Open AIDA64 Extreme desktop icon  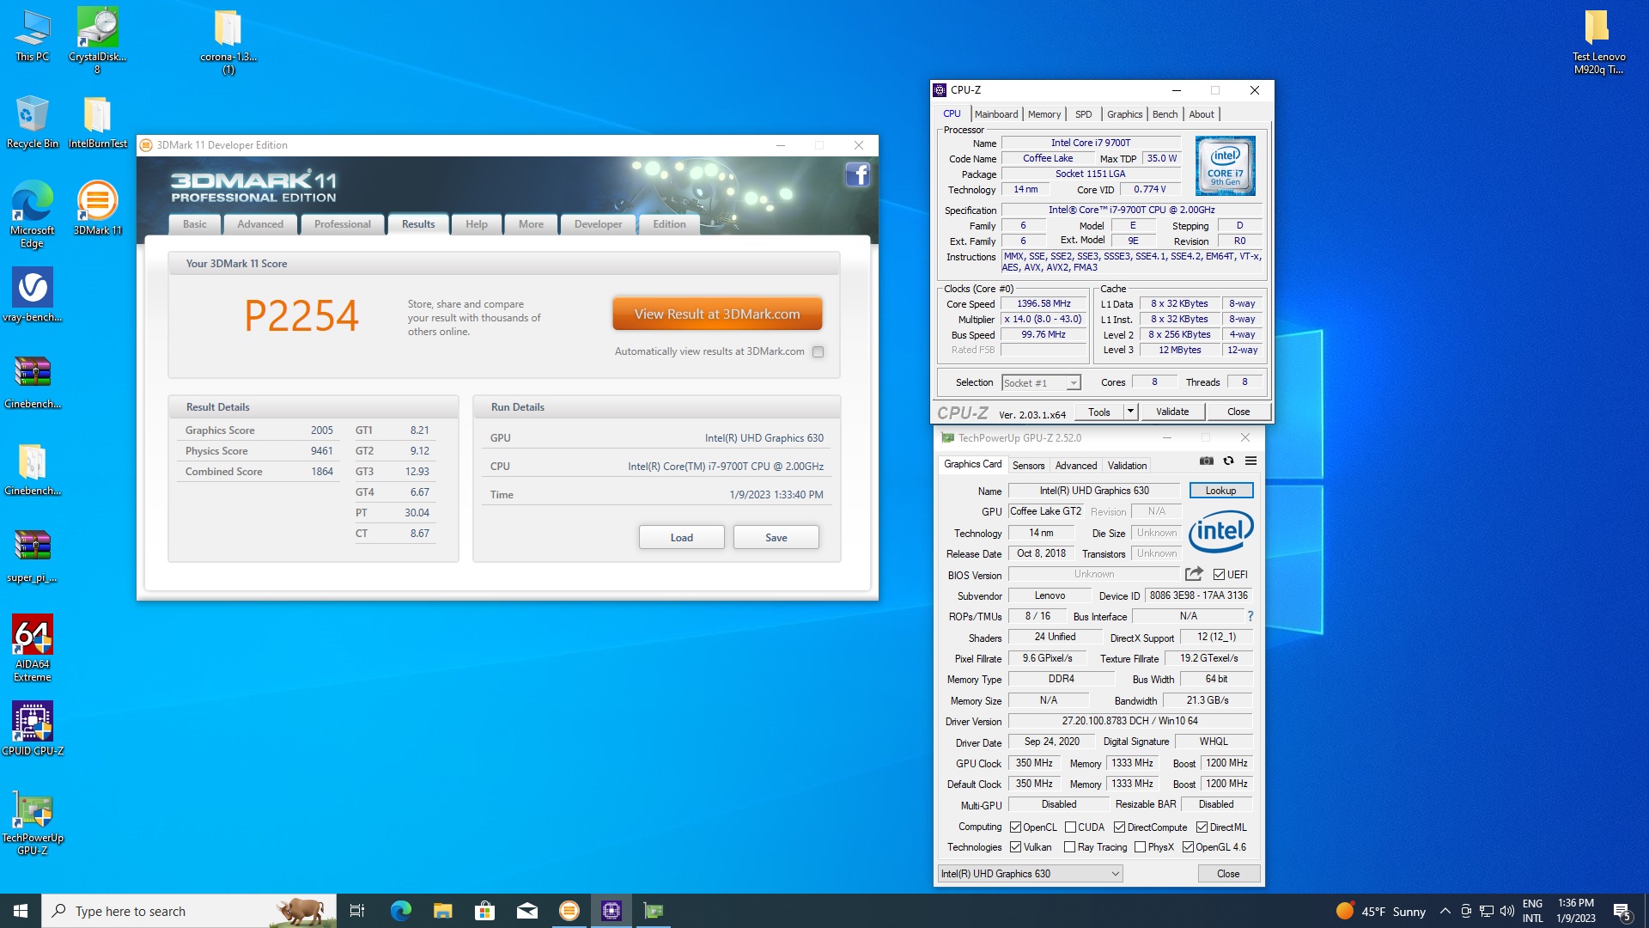click(x=33, y=648)
